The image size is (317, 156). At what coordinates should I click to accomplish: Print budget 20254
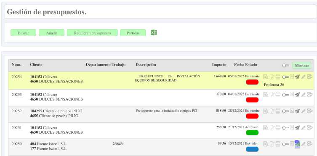point(278,77)
